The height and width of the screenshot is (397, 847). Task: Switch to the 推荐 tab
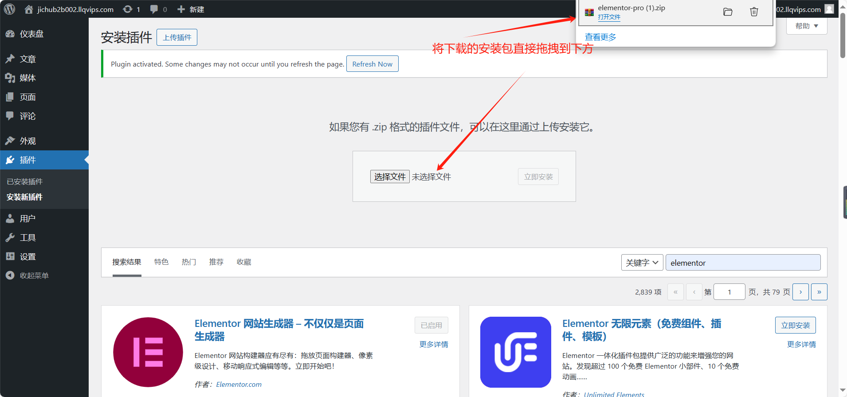[216, 262]
